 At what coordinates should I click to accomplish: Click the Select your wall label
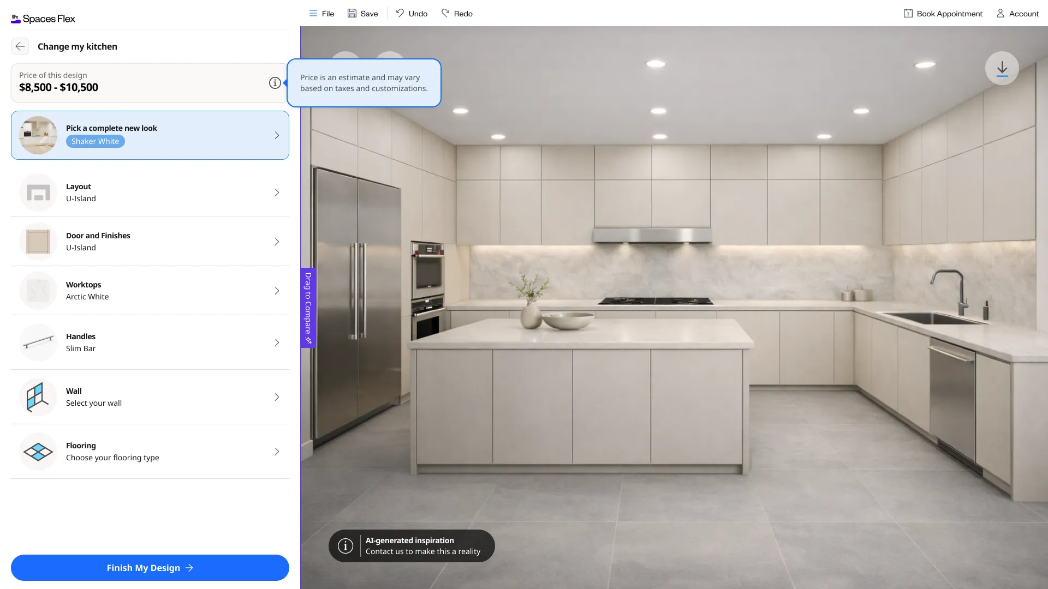coord(94,403)
